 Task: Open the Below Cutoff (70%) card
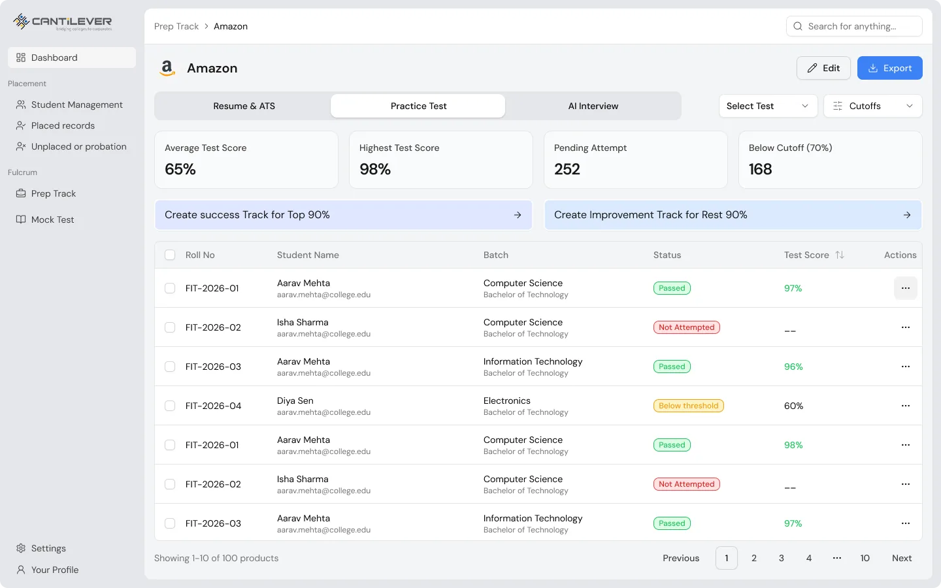click(831, 159)
